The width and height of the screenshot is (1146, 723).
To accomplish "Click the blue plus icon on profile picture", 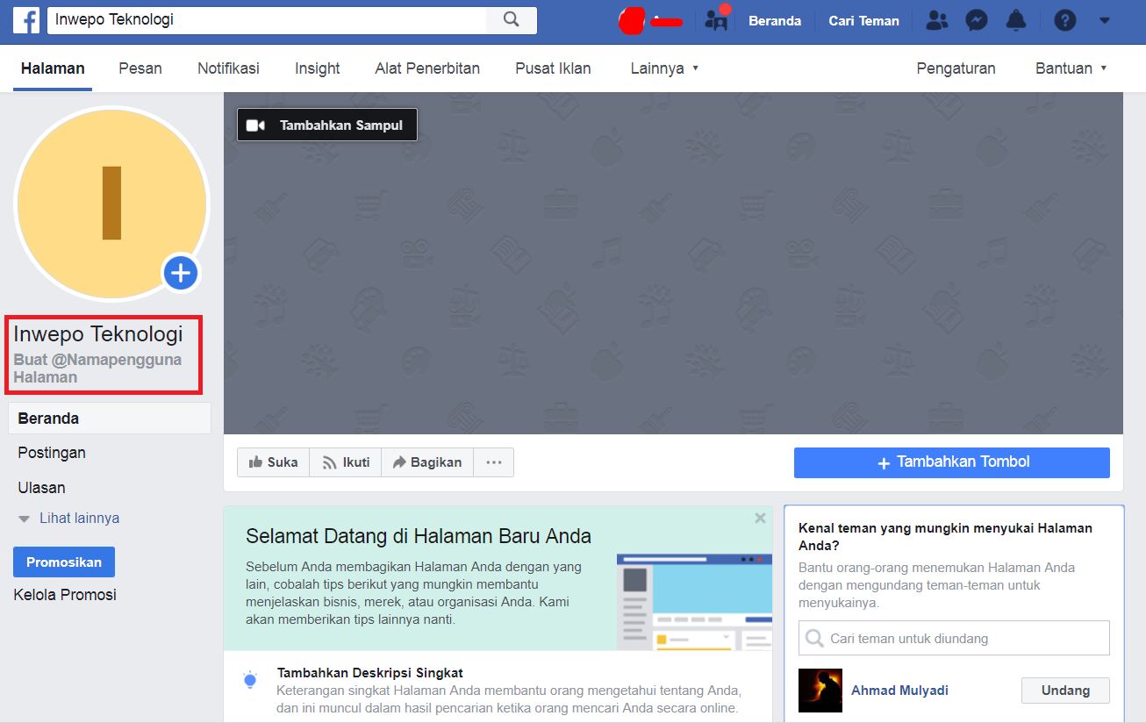I will click(x=181, y=274).
